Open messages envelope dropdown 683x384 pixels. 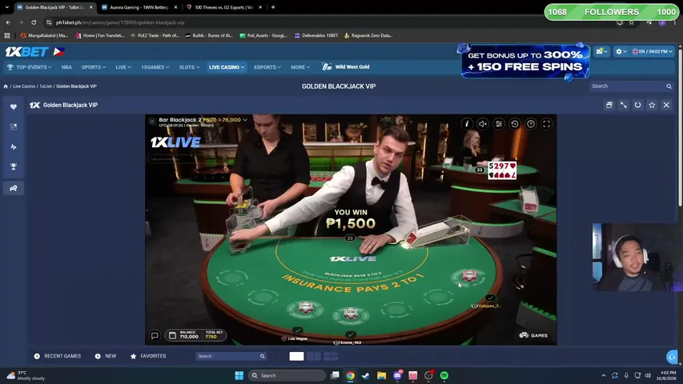point(601,51)
